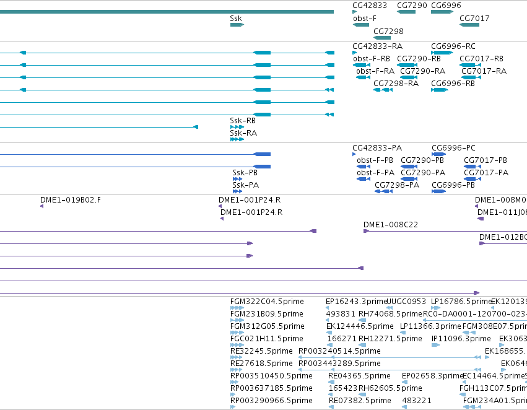
Task: Click the RE04365.5prime EST label
Action: click(359, 376)
